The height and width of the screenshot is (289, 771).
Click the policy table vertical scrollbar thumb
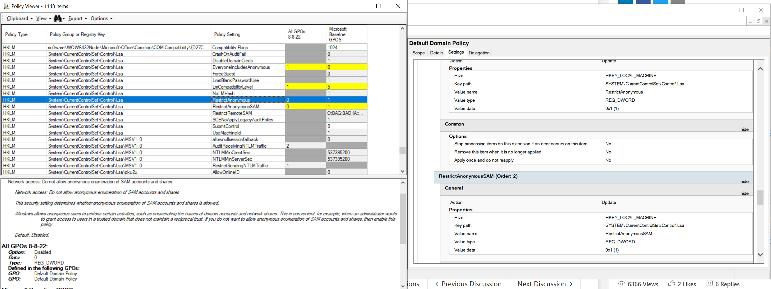click(x=402, y=150)
